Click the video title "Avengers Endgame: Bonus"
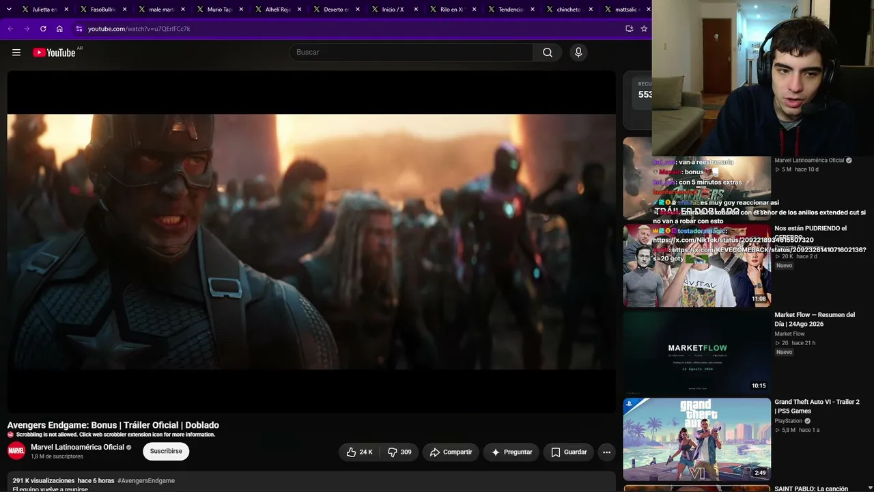The height and width of the screenshot is (492, 874). (x=113, y=425)
